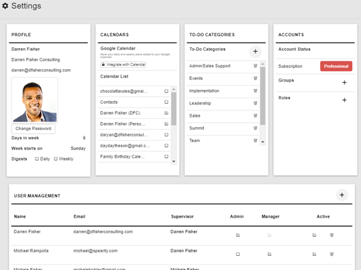Viewport: 361px width, 270px height.
Task: Click calendar list scroll down arrow
Action: [x=173, y=161]
